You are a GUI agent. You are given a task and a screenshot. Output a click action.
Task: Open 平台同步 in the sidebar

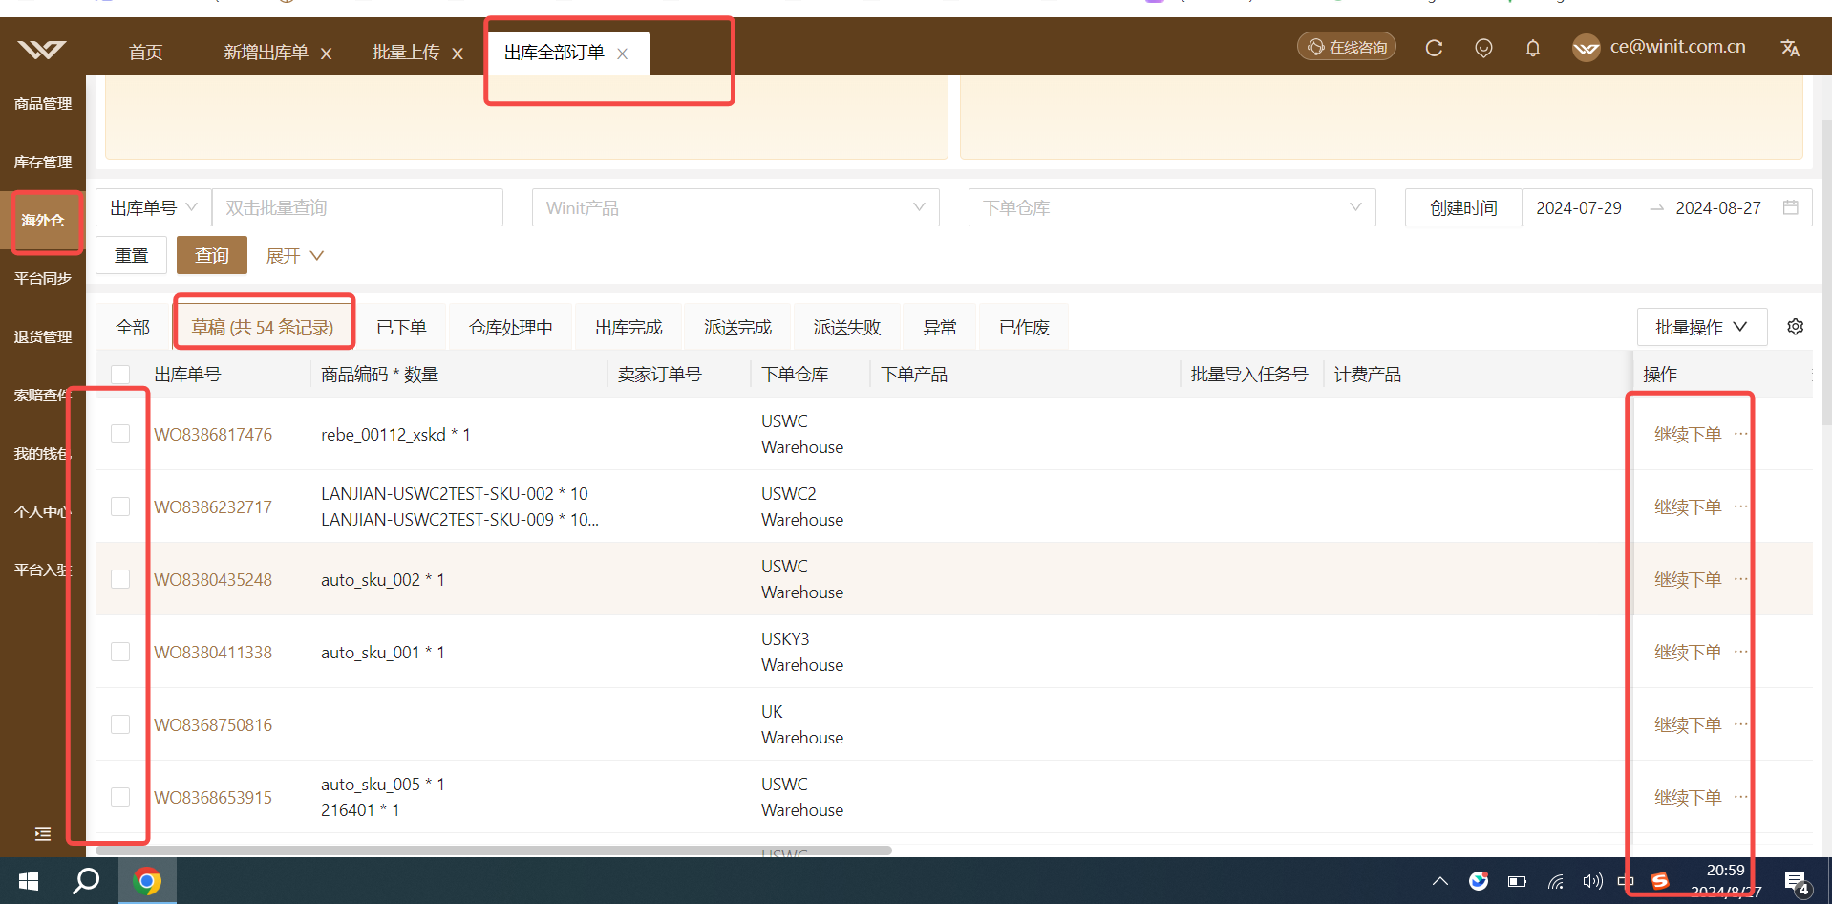point(43,278)
